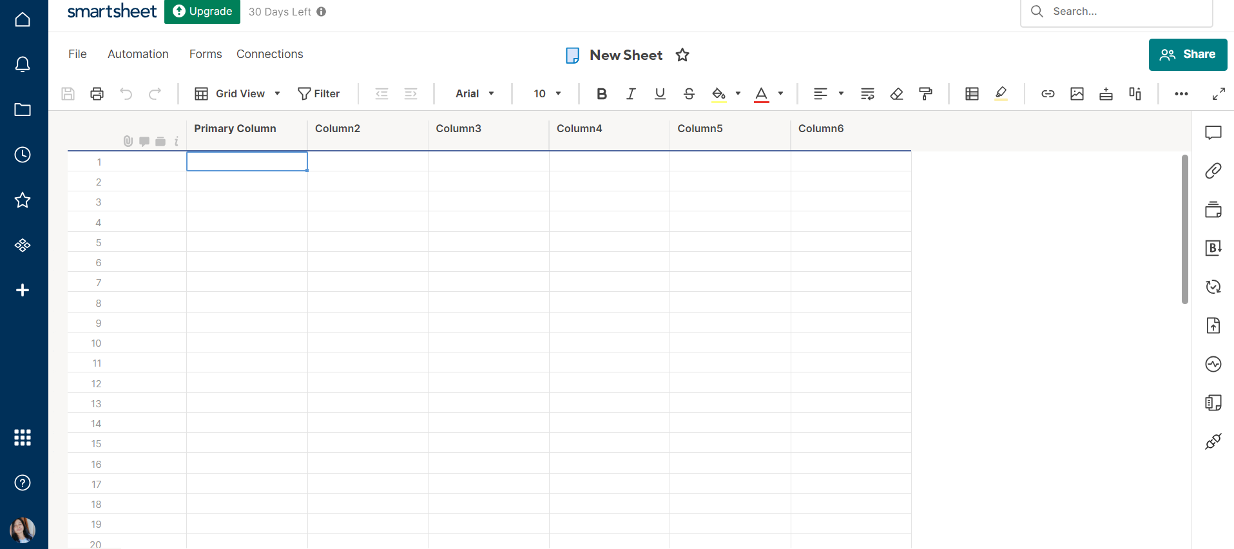Click the Insert Image icon
The width and height of the screenshot is (1234, 549).
[x=1077, y=94]
